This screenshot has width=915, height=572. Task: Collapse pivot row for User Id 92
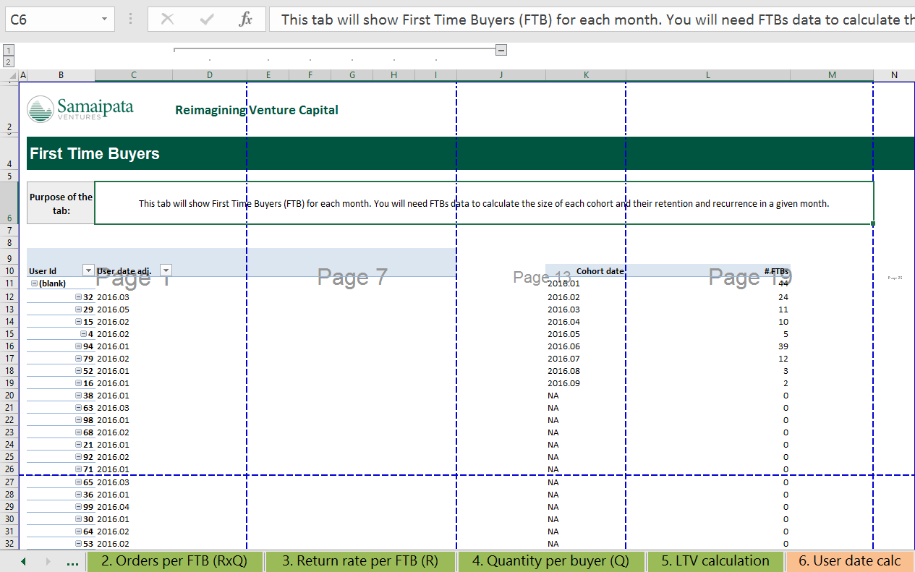pyautogui.click(x=79, y=457)
